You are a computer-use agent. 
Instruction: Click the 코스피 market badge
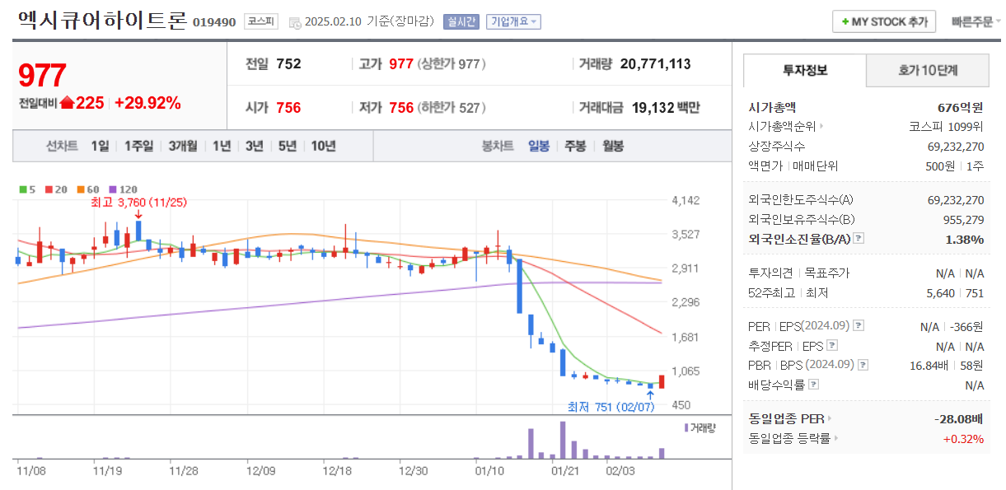click(261, 22)
